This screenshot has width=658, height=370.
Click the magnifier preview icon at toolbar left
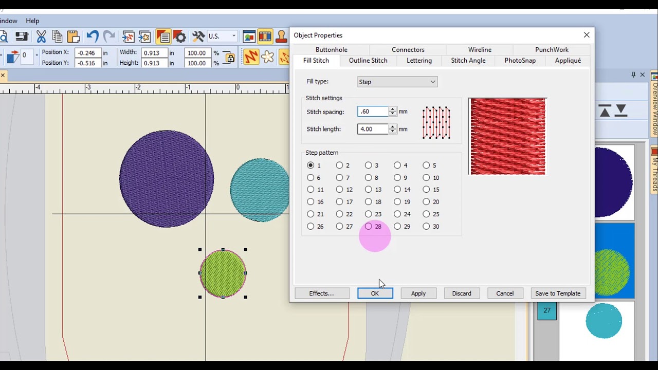click(x=3, y=36)
